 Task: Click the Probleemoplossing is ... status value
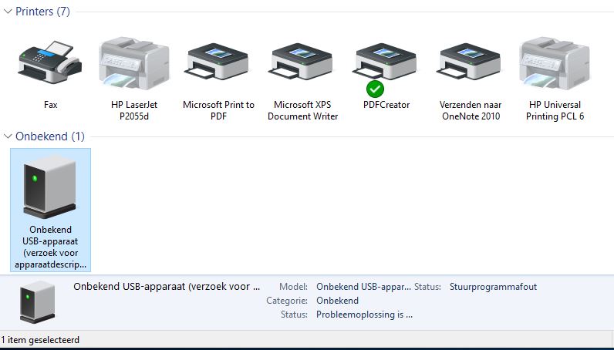365,315
